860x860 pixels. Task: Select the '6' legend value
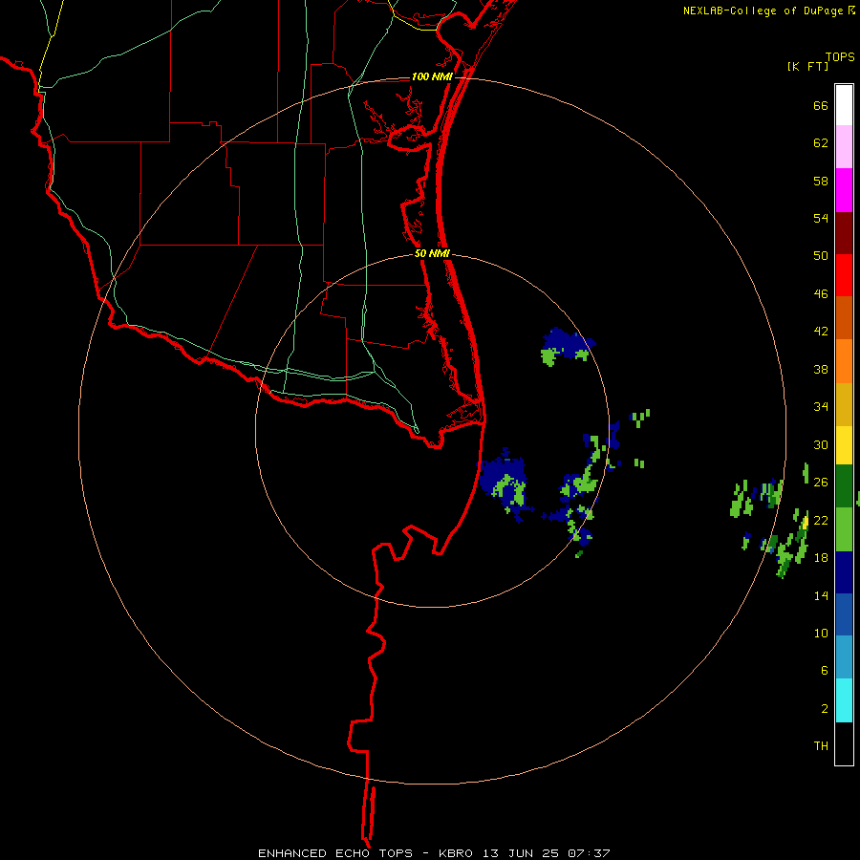coord(825,671)
